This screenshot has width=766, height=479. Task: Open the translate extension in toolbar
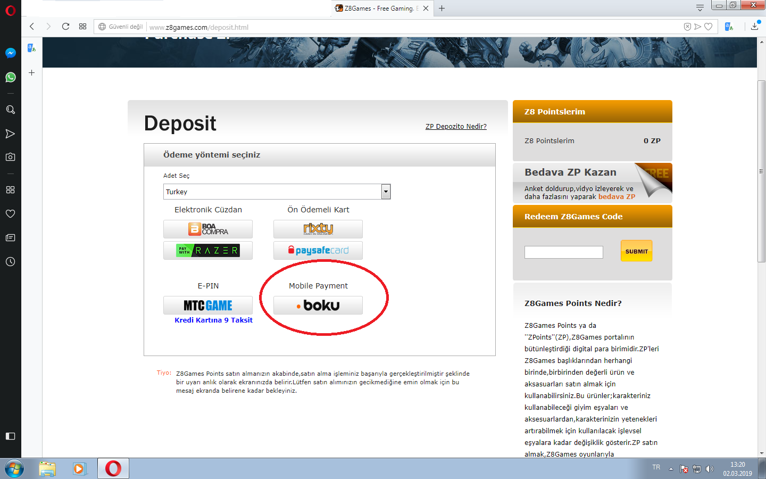(729, 27)
